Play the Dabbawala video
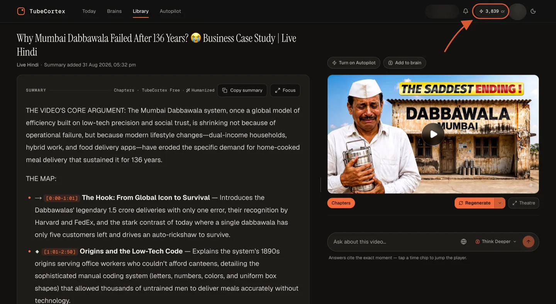Viewport: 556px width, 304px height. [x=433, y=134]
